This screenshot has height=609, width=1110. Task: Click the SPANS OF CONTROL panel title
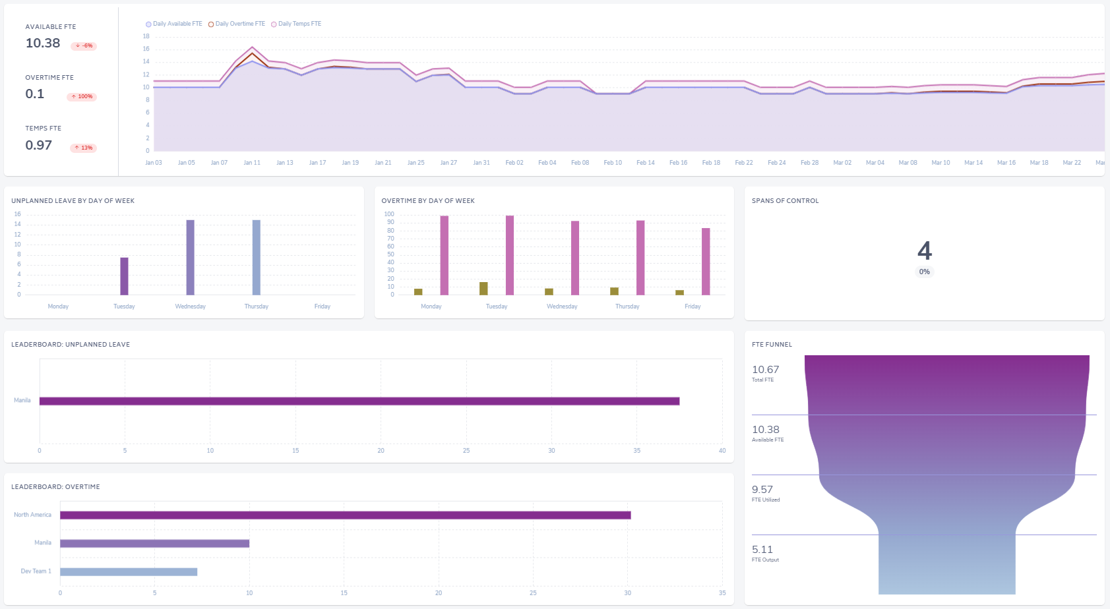point(786,201)
